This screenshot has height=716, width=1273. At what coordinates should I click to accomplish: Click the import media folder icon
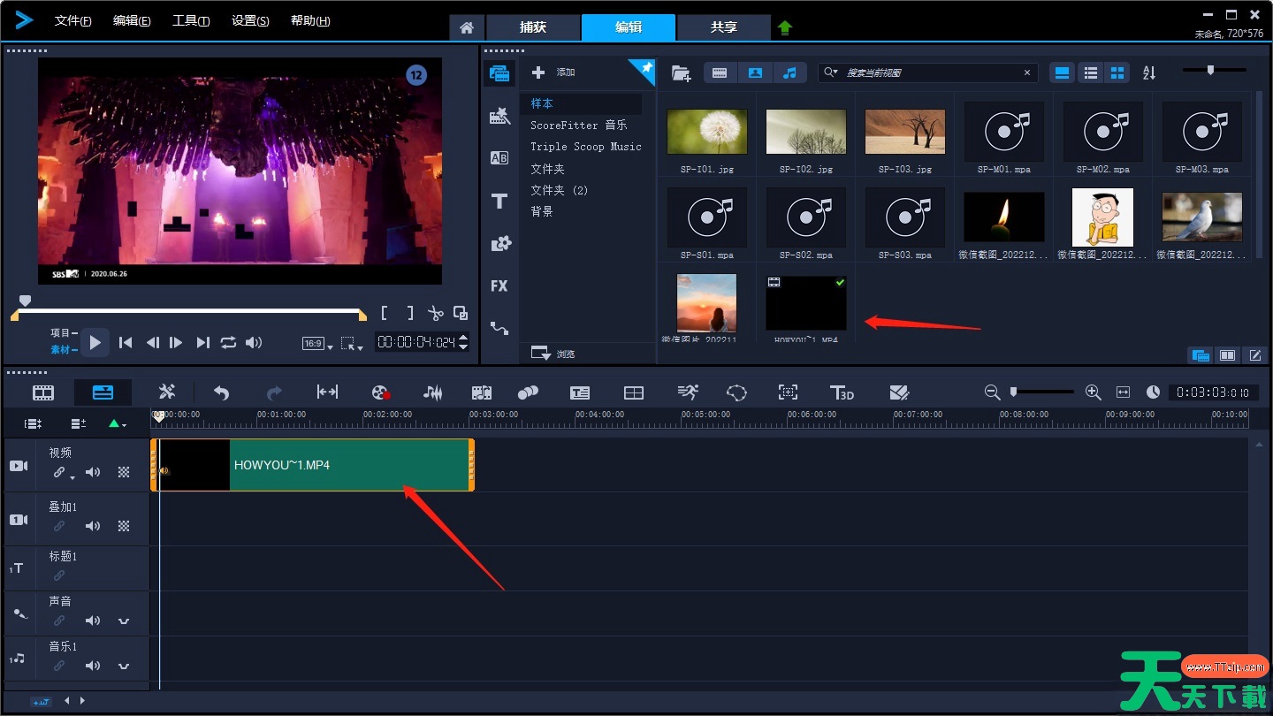tap(681, 73)
